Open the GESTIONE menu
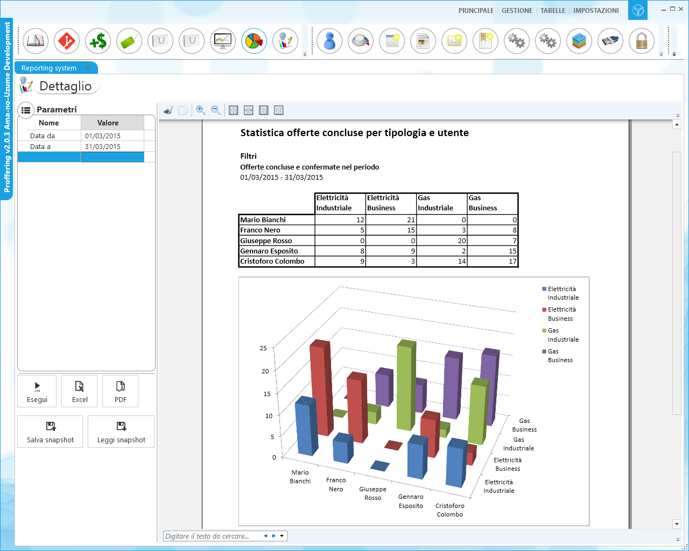 pyautogui.click(x=517, y=11)
